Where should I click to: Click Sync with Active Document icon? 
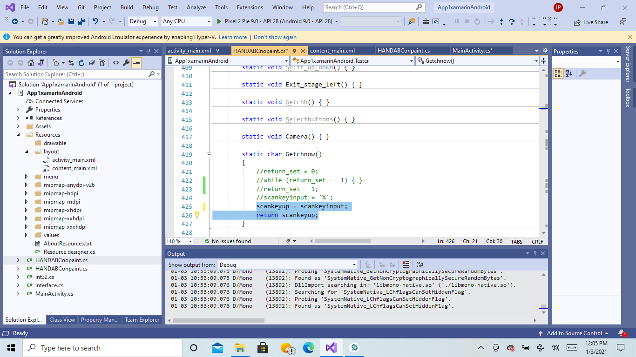71,63
